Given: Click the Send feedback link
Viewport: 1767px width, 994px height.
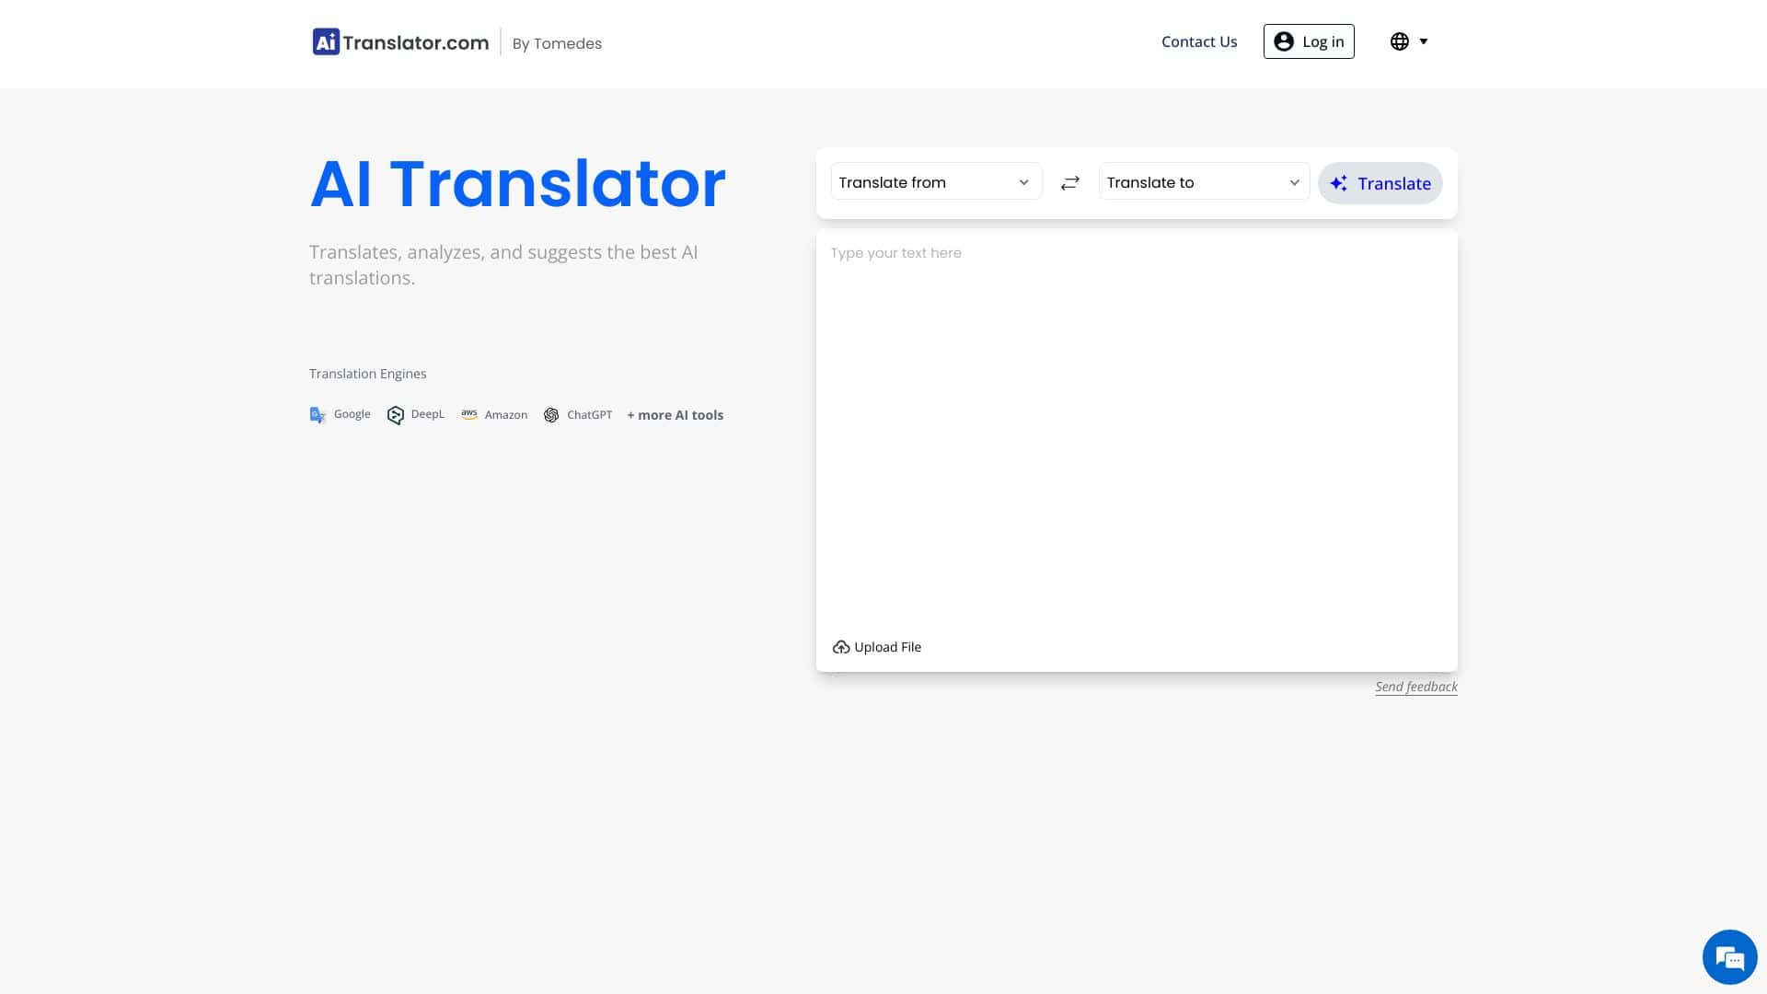Looking at the screenshot, I should point(1415,687).
